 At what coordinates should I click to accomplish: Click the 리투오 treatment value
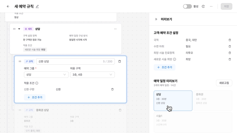point(189,53)
